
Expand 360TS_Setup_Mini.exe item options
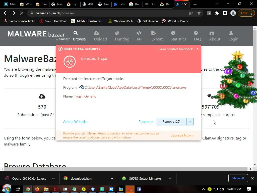(x=170, y=179)
